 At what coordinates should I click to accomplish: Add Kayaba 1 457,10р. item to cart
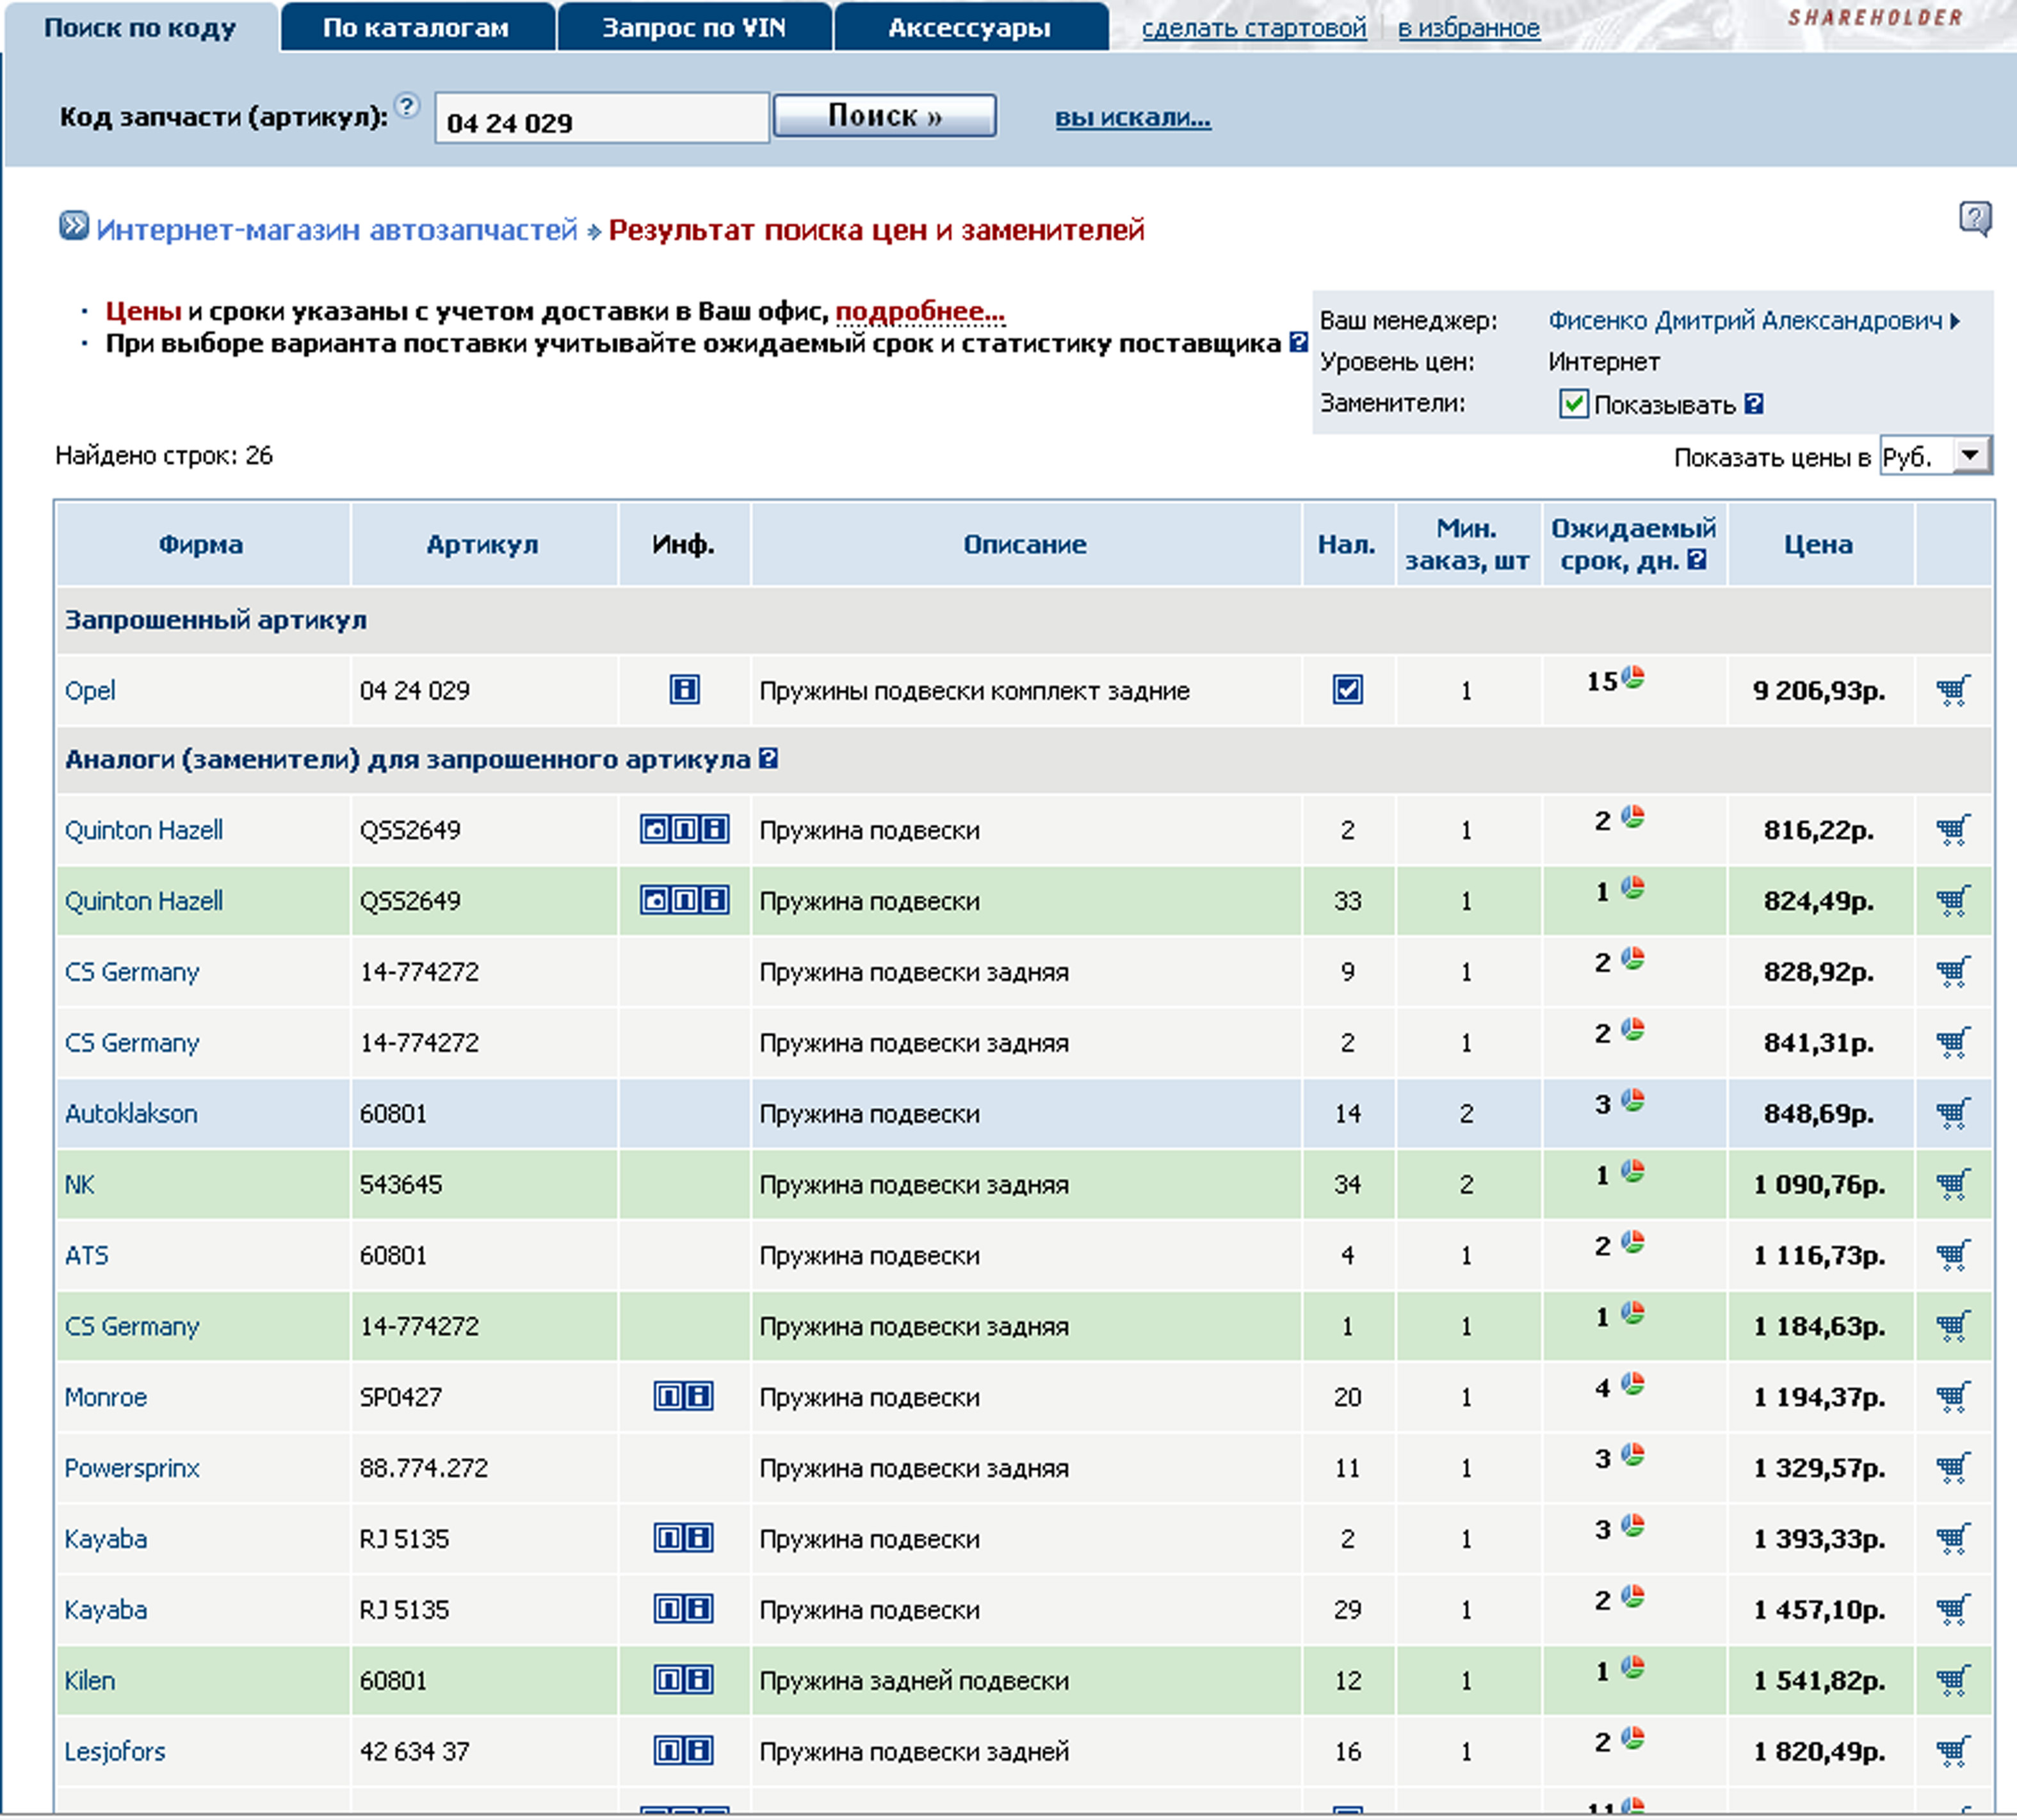[1952, 1610]
